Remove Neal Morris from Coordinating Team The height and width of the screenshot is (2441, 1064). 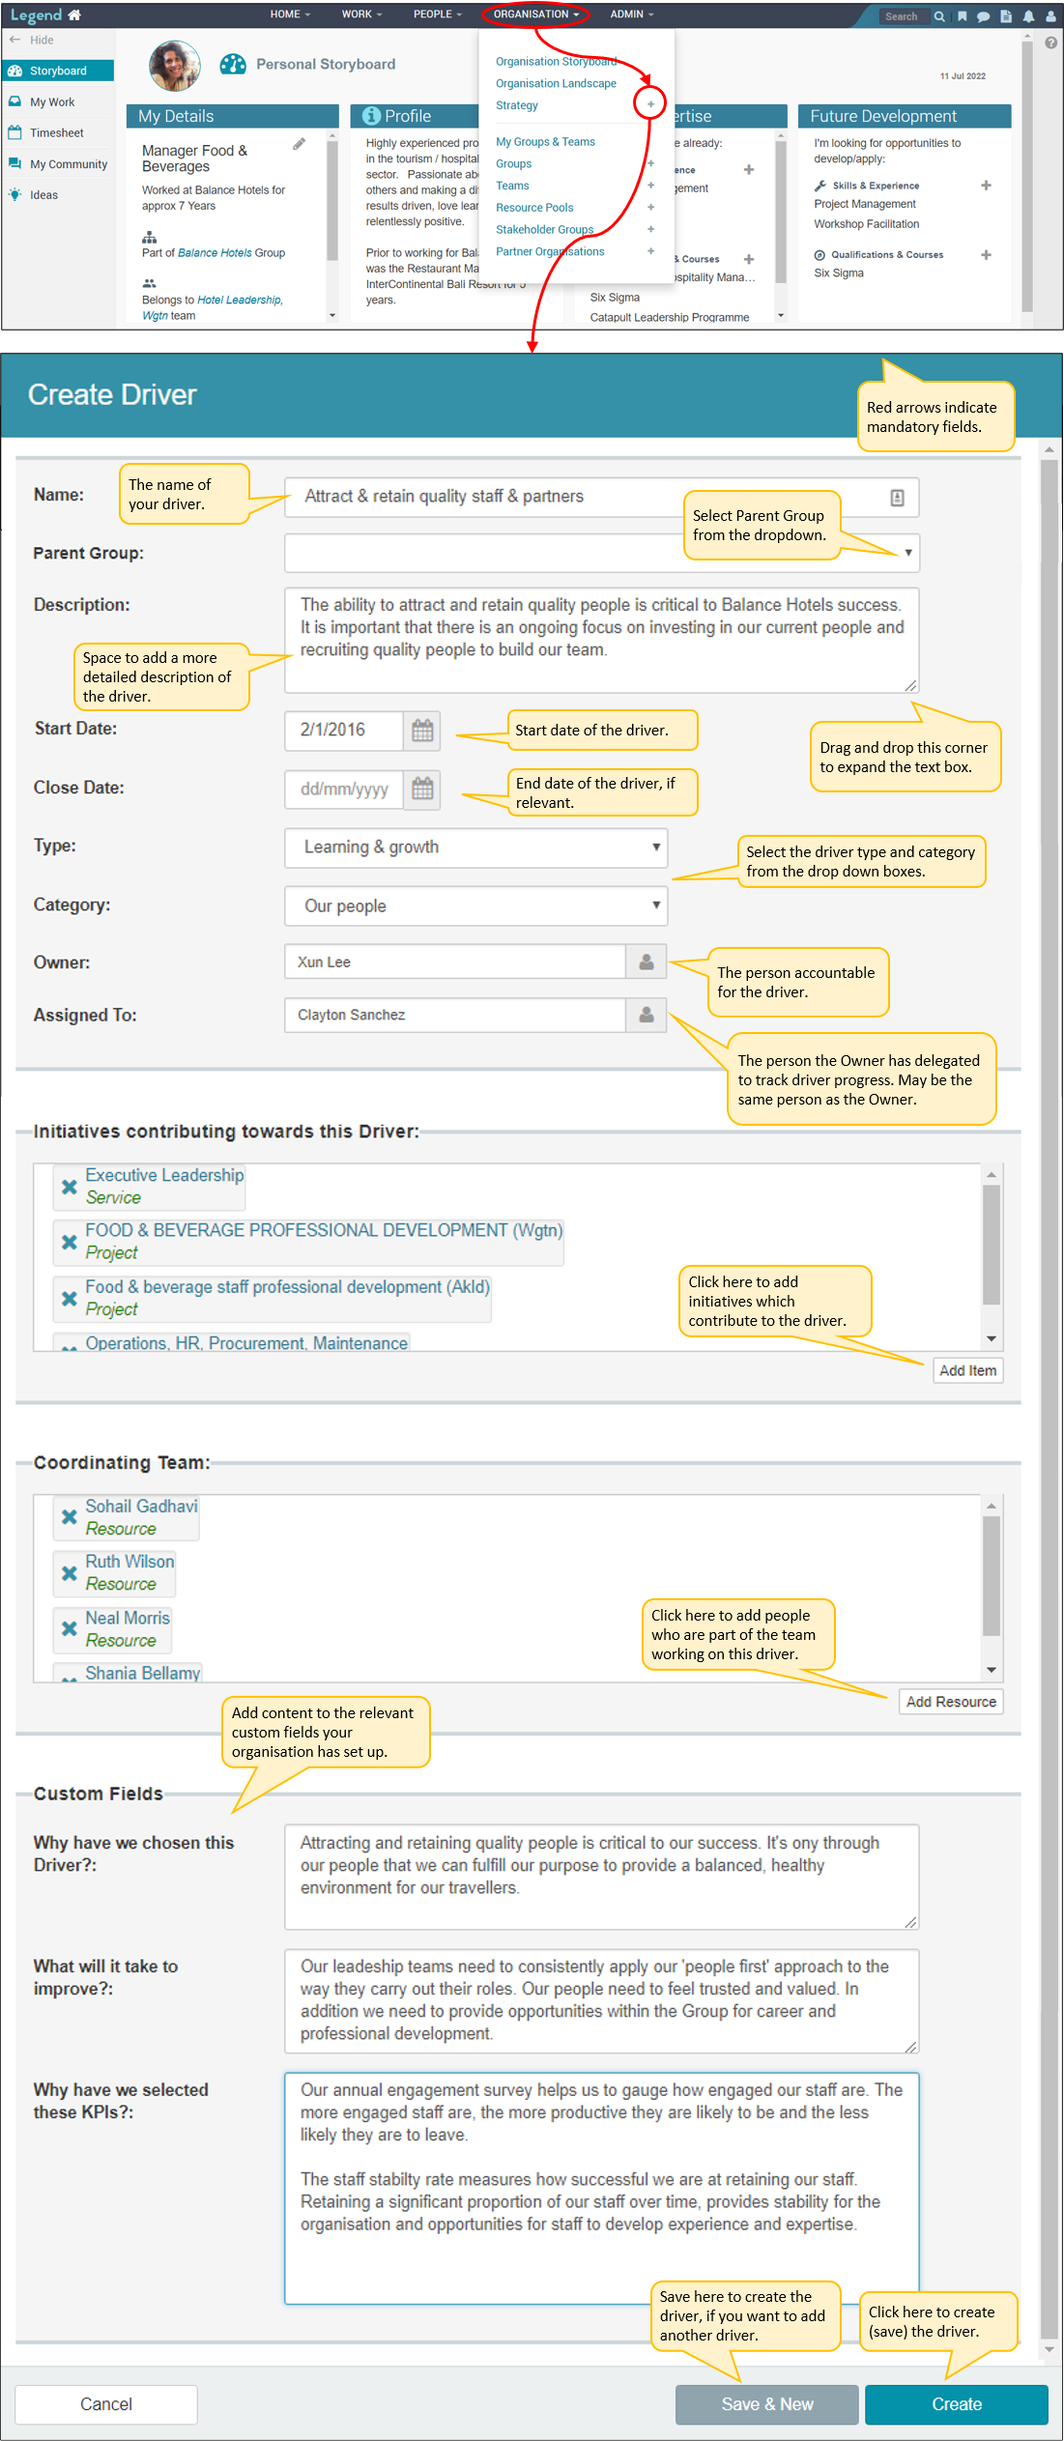click(70, 1629)
